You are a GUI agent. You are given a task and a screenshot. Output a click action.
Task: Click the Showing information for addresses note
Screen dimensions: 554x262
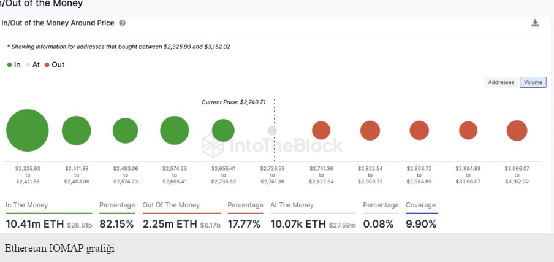(119, 47)
